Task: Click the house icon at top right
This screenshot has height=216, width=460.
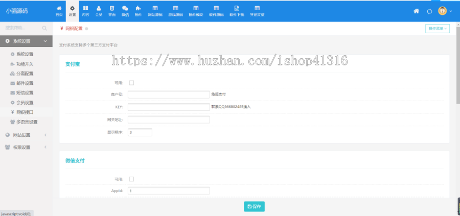Action: tap(416, 11)
